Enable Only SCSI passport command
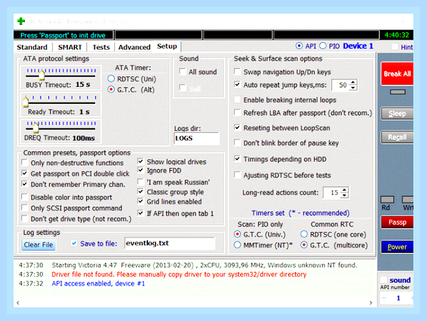 point(25,208)
